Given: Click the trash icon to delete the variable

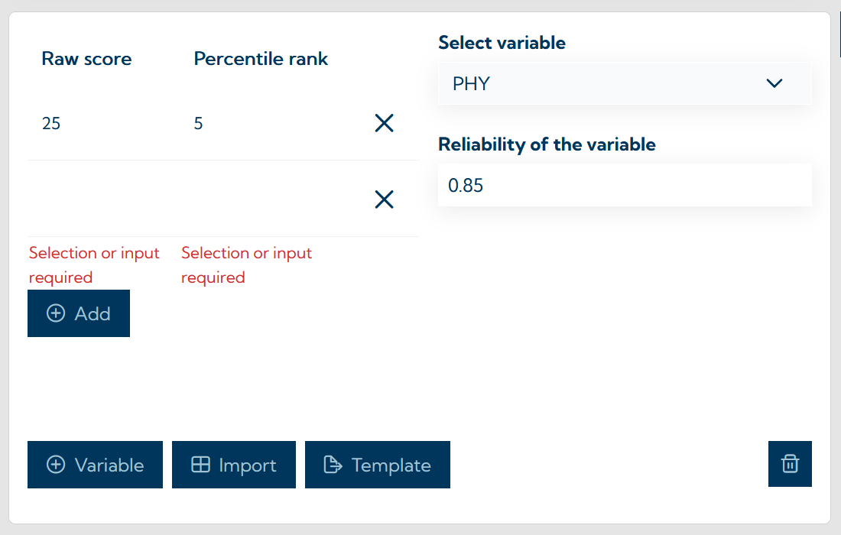Looking at the screenshot, I should click(790, 464).
